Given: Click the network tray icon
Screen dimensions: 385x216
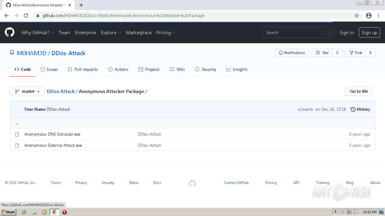Looking at the screenshot, I should coord(349,212).
